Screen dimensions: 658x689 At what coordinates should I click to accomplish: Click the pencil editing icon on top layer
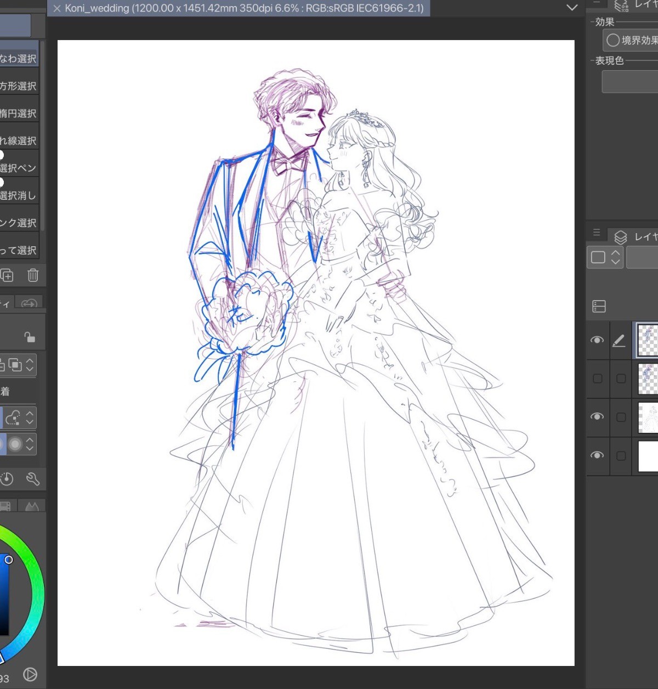[x=619, y=341]
